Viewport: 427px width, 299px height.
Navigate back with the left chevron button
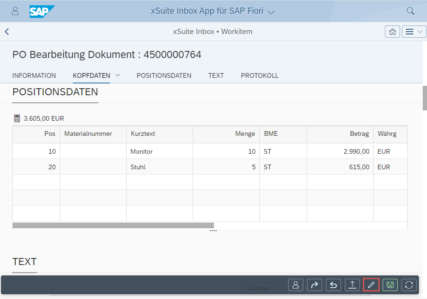pyautogui.click(x=7, y=32)
